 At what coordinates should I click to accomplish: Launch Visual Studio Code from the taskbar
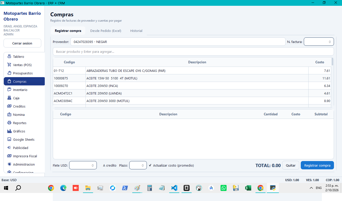click(x=174, y=188)
